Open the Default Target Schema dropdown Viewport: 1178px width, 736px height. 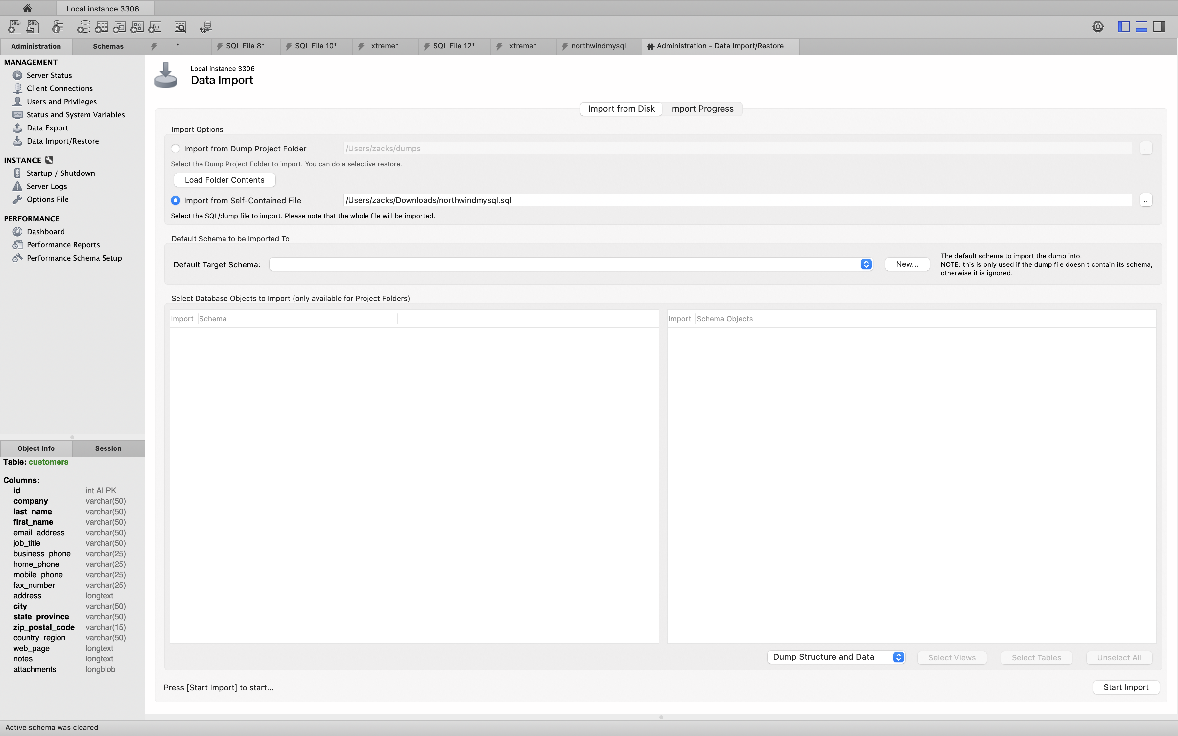pos(866,264)
